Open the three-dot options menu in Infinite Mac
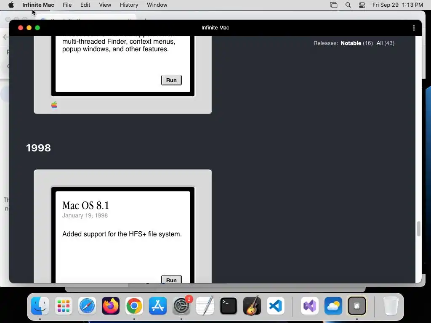The width and height of the screenshot is (431, 323). tap(414, 28)
